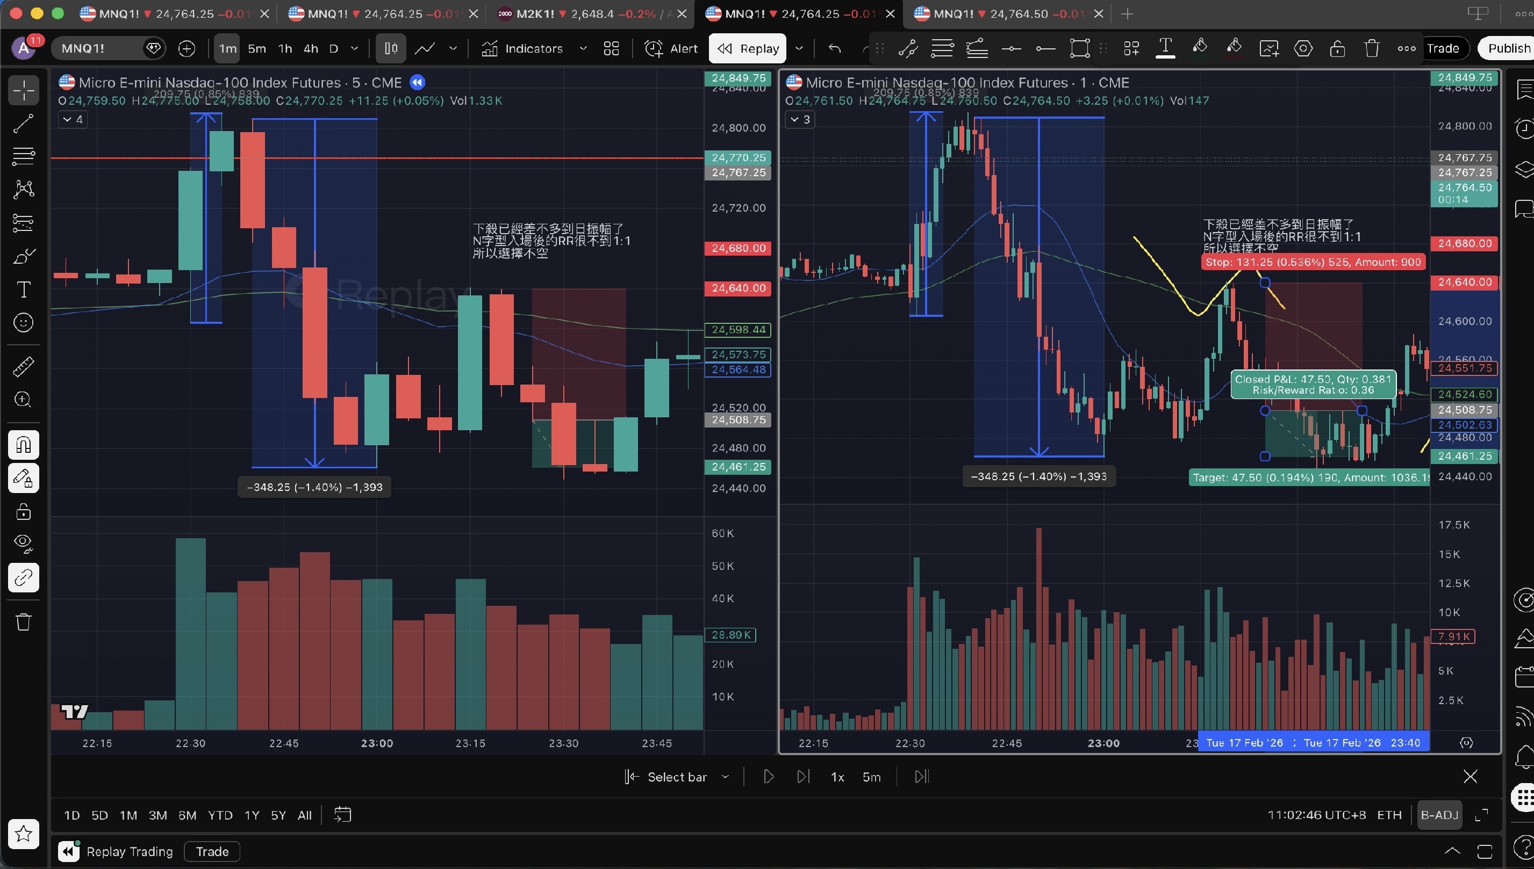This screenshot has width=1534, height=869.
Task: Select the trend line drawing tool
Action: pyautogui.click(x=23, y=124)
